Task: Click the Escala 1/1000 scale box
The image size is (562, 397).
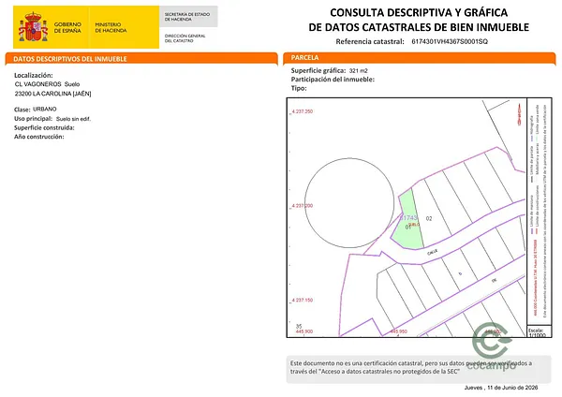Action: [x=539, y=331]
